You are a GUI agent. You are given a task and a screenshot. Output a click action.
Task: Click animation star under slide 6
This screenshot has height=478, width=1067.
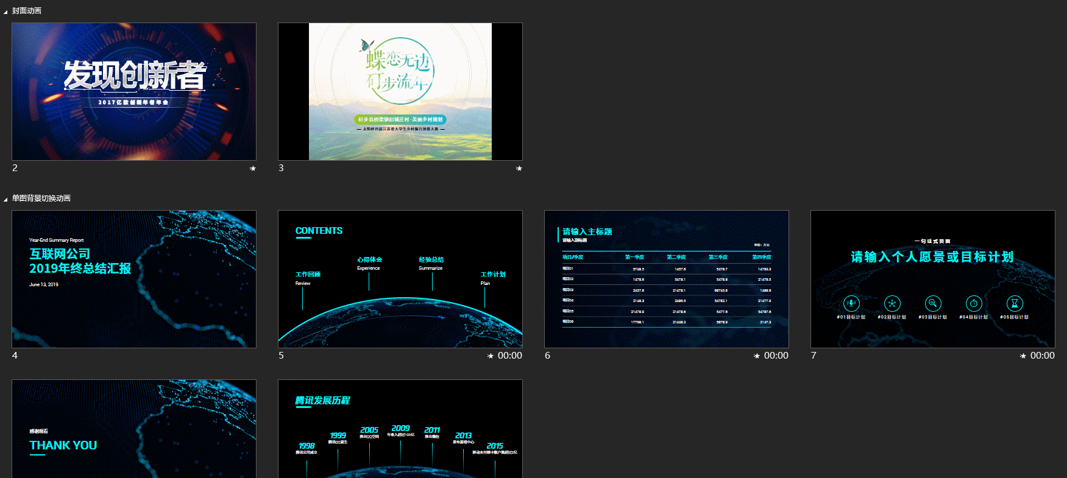(757, 356)
